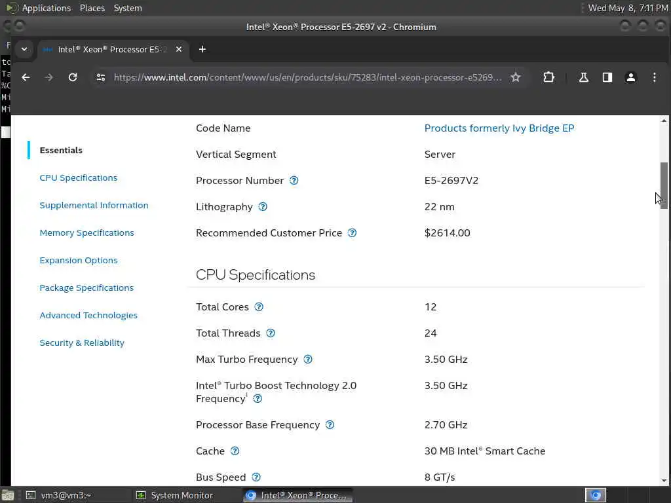
Task: Toggle the browser side panel
Action: tap(607, 77)
